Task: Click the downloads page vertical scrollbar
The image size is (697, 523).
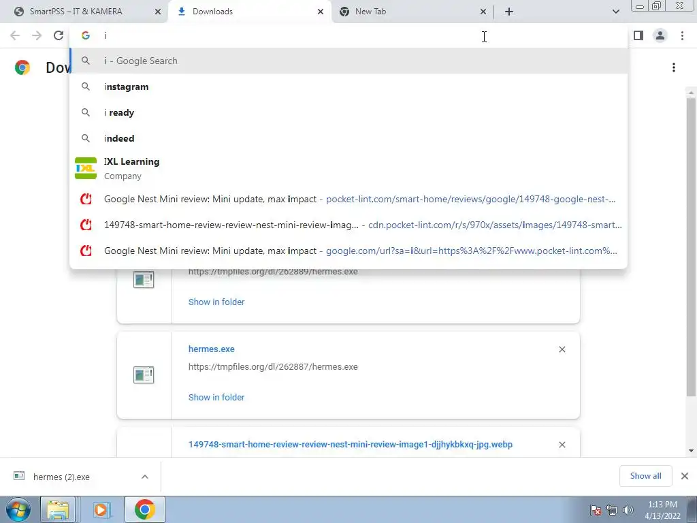Action: (x=691, y=247)
